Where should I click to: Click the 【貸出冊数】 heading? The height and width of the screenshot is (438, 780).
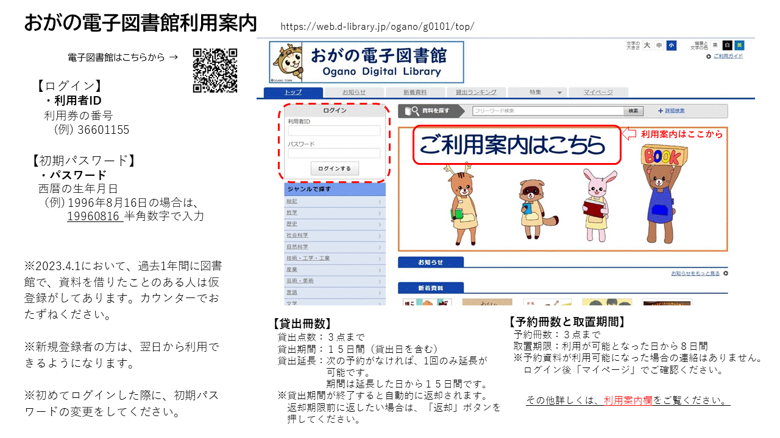302,324
